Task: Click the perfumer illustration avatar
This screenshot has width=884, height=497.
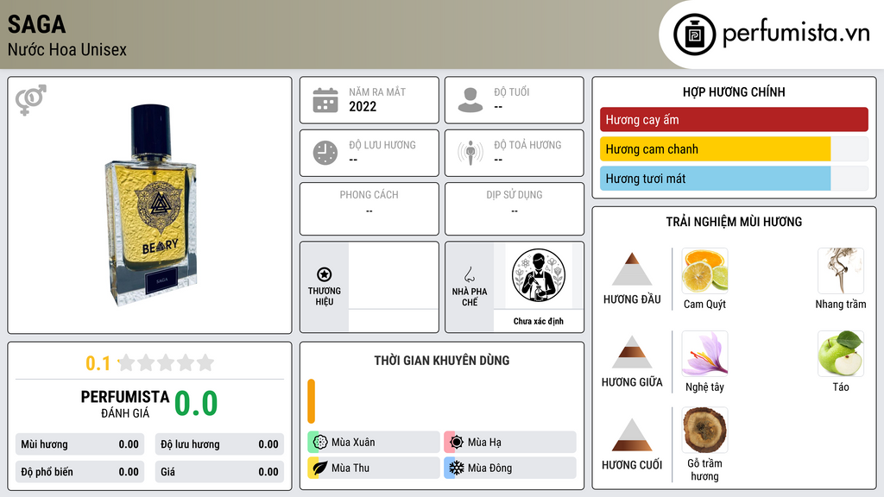Action: tap(539, 275)
